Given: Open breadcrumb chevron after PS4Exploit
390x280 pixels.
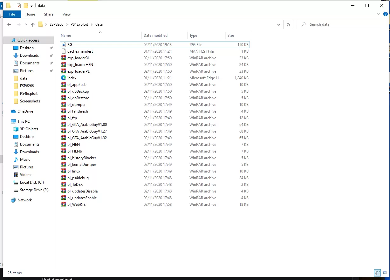Looking at the screenshot, I should tap(92, 24).
